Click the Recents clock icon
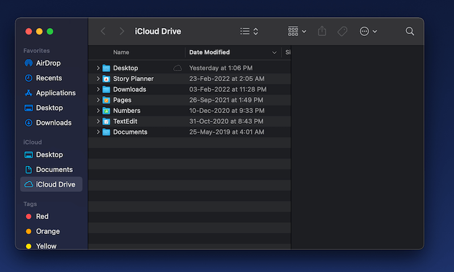454x272 pixels. click(x=28, y=78)
